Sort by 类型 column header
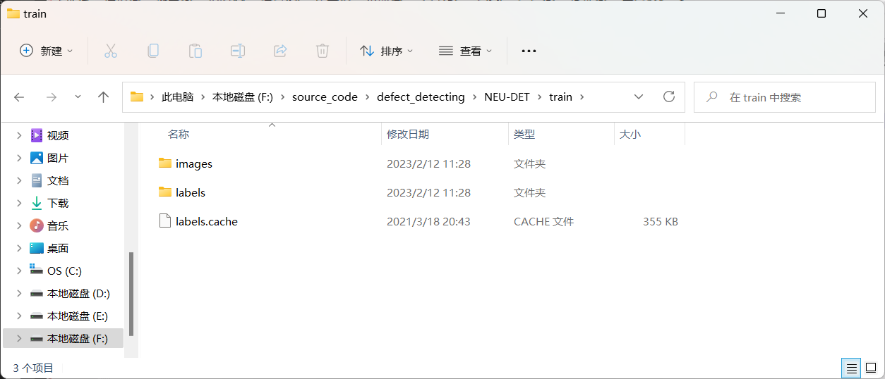Viewport: 885px width, 379px height. point(524,134)
